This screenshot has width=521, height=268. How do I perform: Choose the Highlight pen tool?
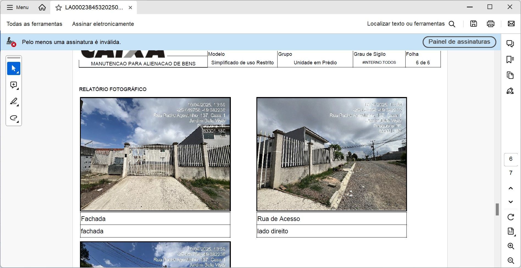pos(14,102)
